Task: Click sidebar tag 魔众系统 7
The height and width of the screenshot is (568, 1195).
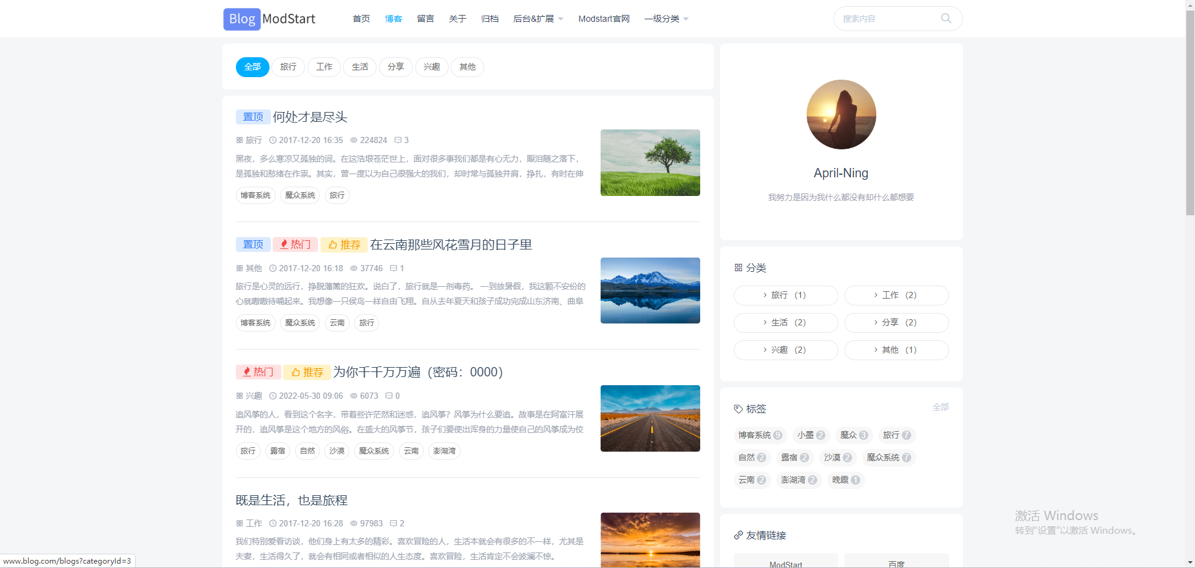Action: pyautogui.click(x=889, y=457)
